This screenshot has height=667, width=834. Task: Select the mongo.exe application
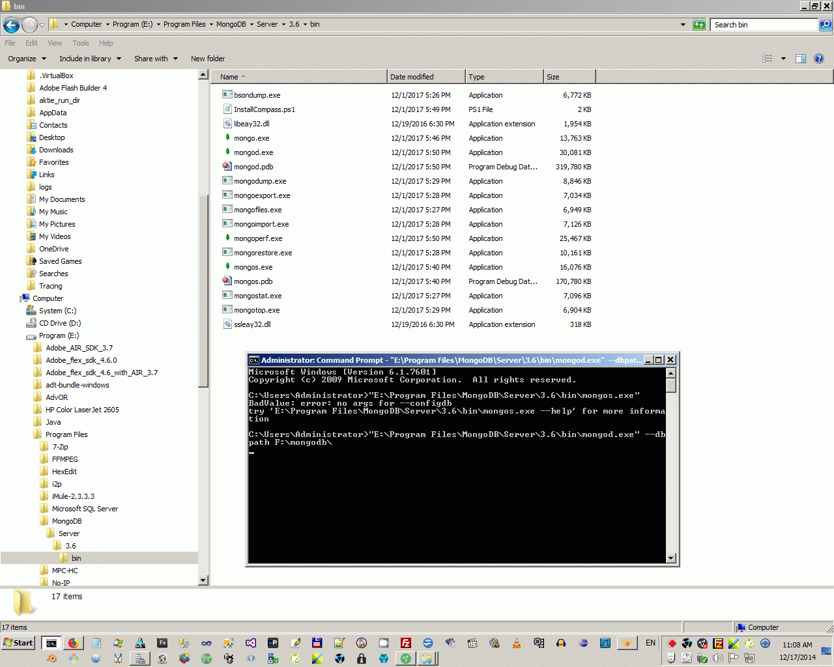coord(252,138)
